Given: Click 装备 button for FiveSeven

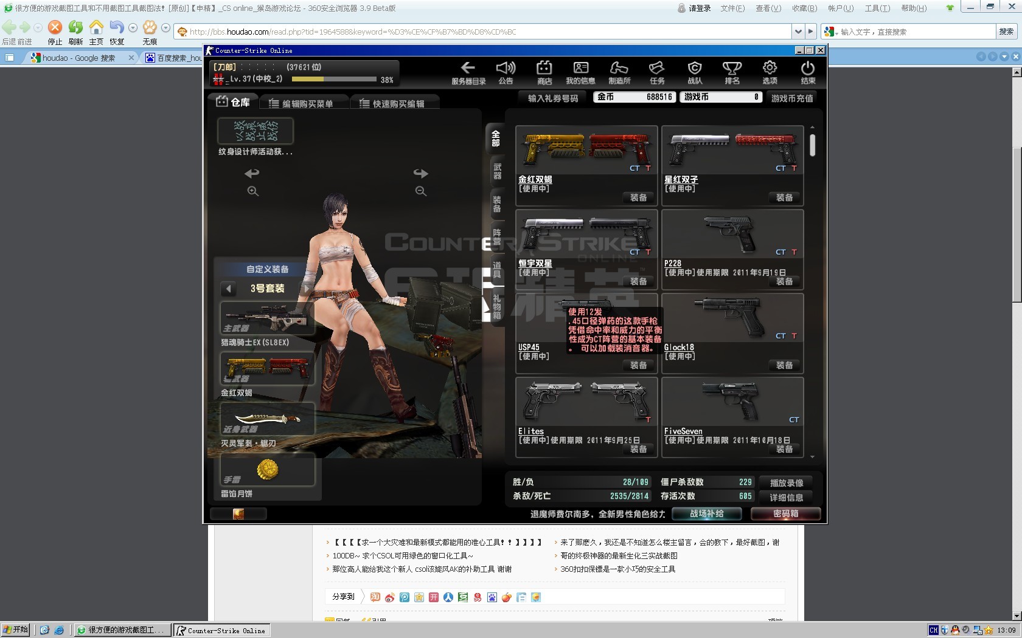Looking at the screenshot, I should (784, 449).
